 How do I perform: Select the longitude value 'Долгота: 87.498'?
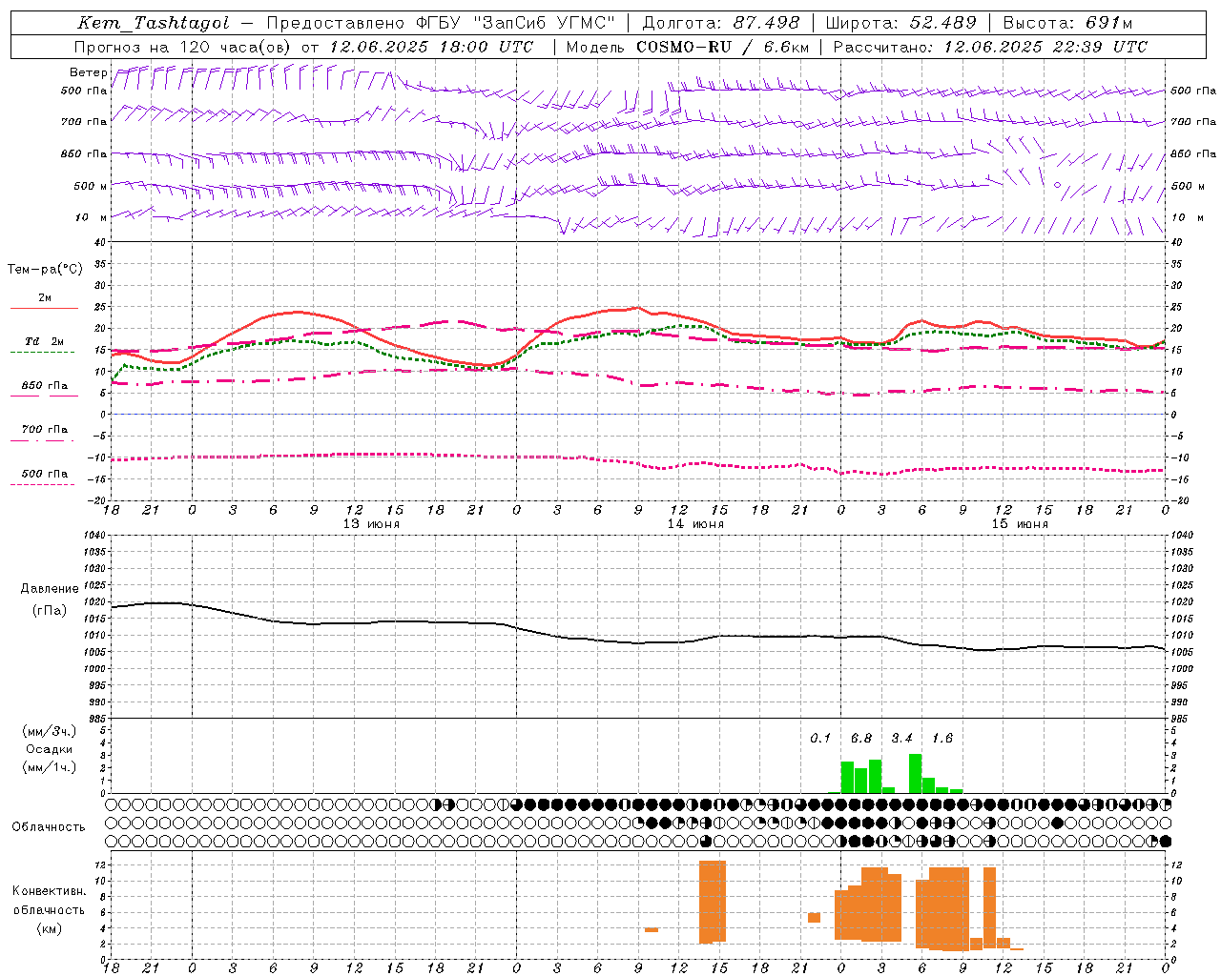721,23
